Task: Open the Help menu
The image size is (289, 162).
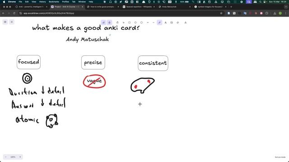Action: pos(91,2)
